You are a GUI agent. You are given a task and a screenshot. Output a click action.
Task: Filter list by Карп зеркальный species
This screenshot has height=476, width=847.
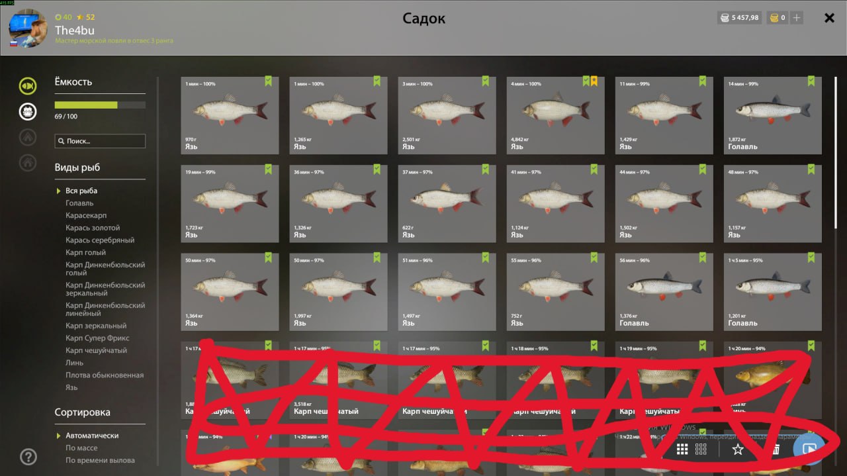[x=96, y=326]
